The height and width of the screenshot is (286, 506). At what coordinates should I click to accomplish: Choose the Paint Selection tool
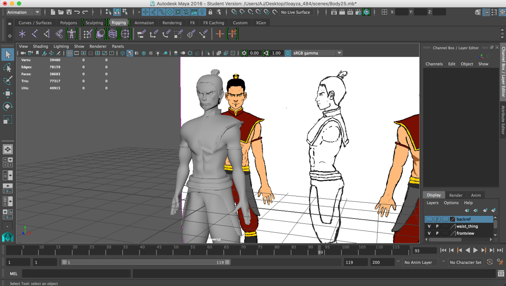coord(8,80)
